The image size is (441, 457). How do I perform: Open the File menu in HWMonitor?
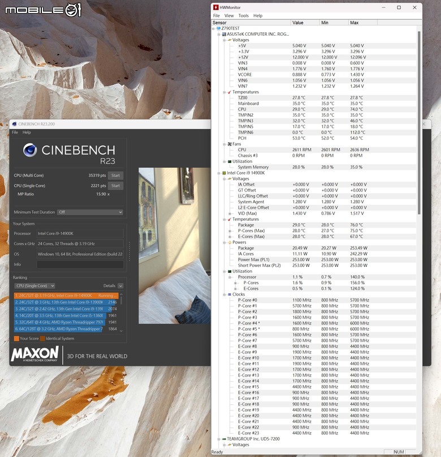click(x=216, y=15)
